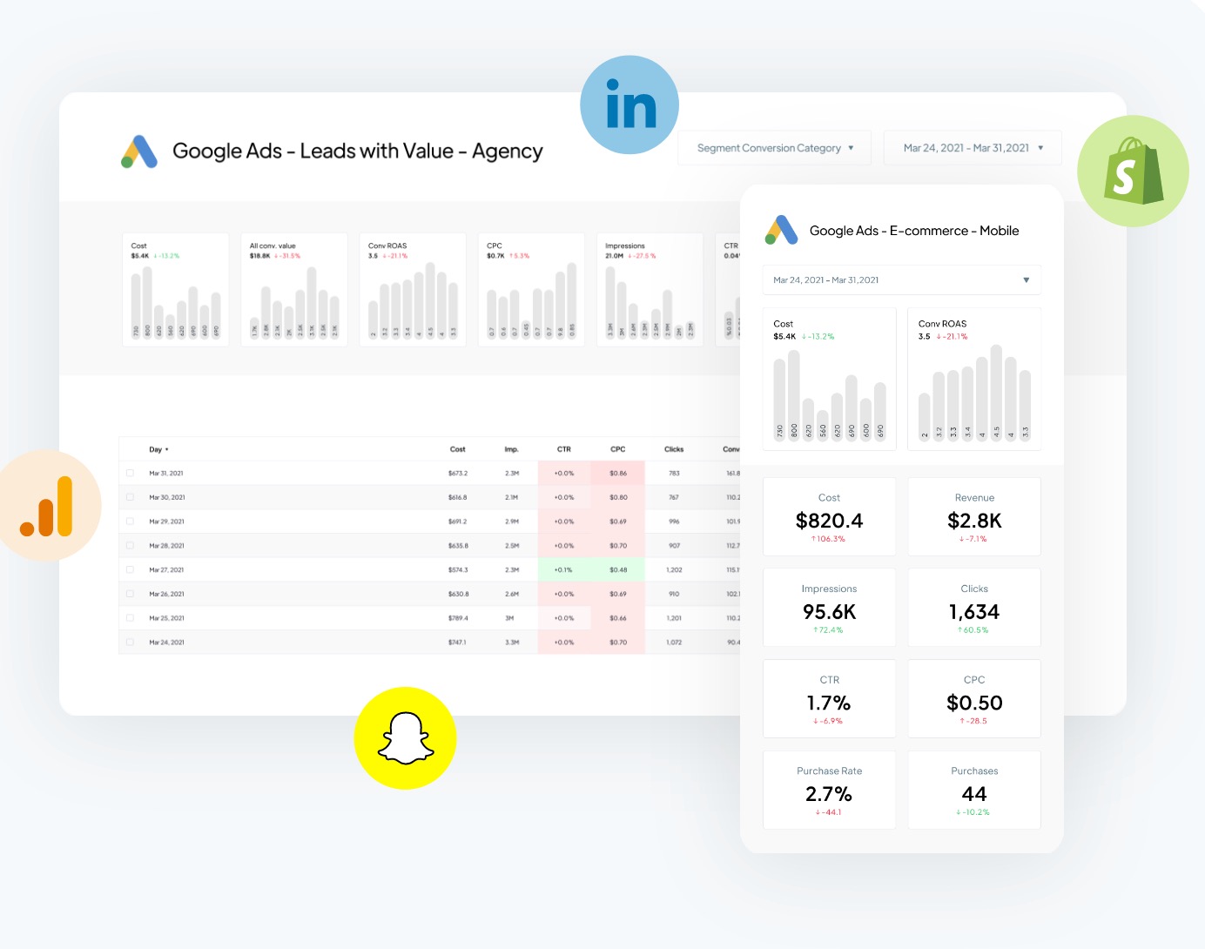Sort by the Cost column header in table
This screenshot has width=1205, height=949.
[x=458, y=449]
